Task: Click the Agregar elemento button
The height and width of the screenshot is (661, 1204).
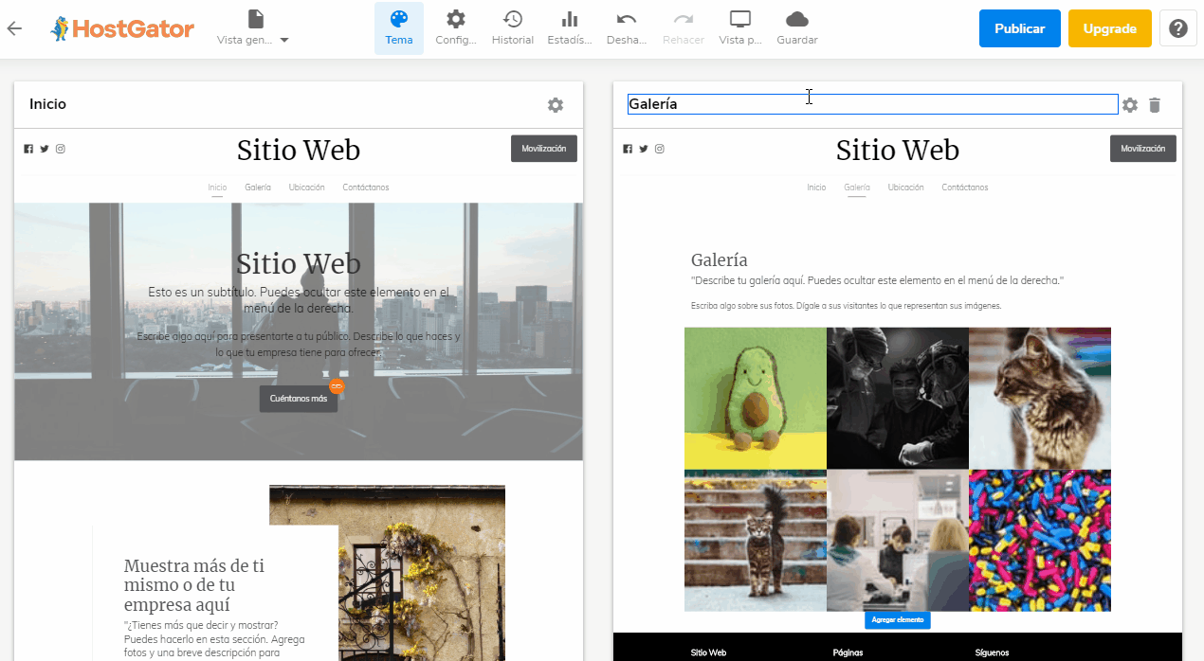Action: [x=898, y=619]
